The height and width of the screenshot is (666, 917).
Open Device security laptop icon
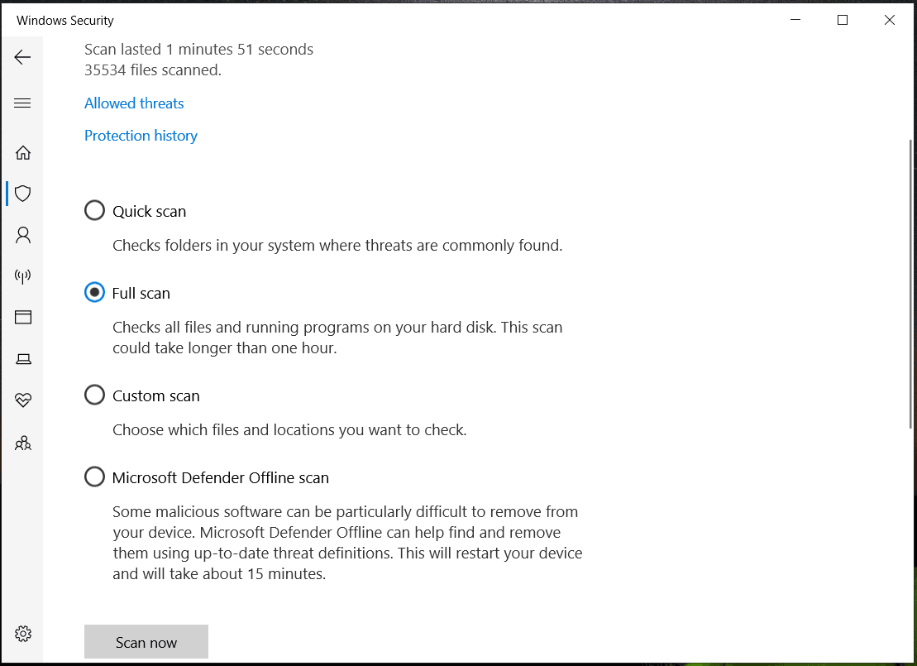click(23, 358)
